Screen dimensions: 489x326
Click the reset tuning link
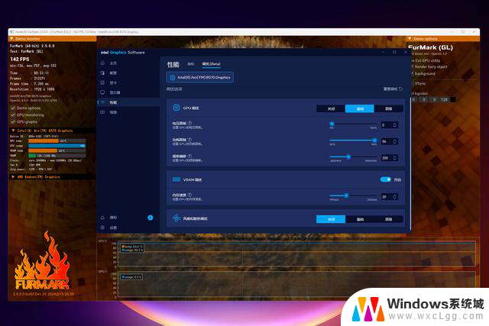(393, 89)
